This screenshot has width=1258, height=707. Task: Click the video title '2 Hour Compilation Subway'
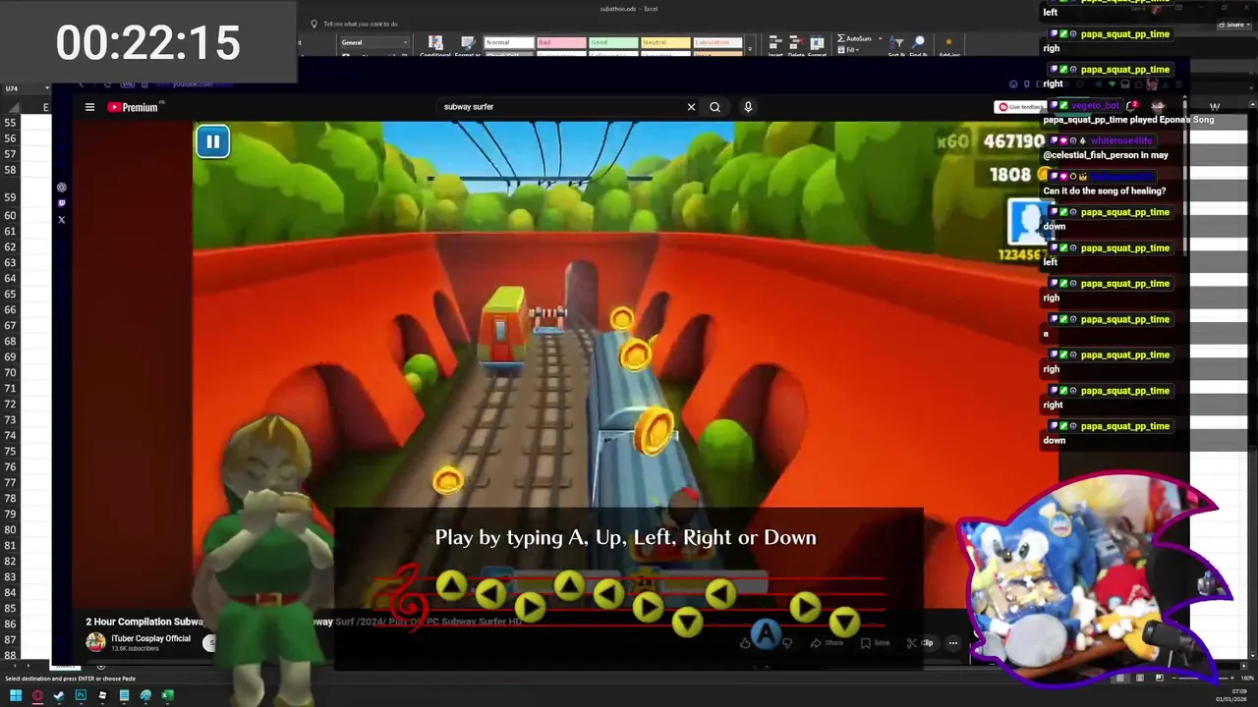144,622
